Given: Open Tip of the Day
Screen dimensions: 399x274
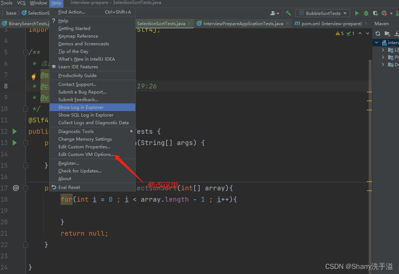Looking at the screenshot, I should click(x=92, y=52).
